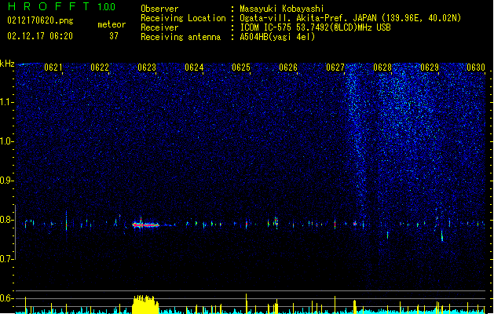This screenshot has width=494, height=314.
Task: Click the 1.1 kHz axis label
Action: tap(7, 102)
